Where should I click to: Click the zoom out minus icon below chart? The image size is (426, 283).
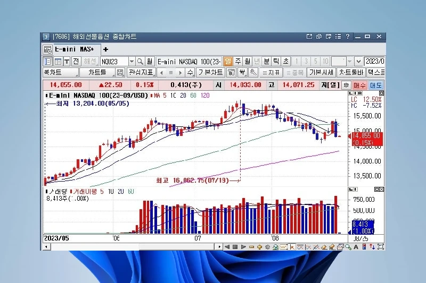coord(252,247)
